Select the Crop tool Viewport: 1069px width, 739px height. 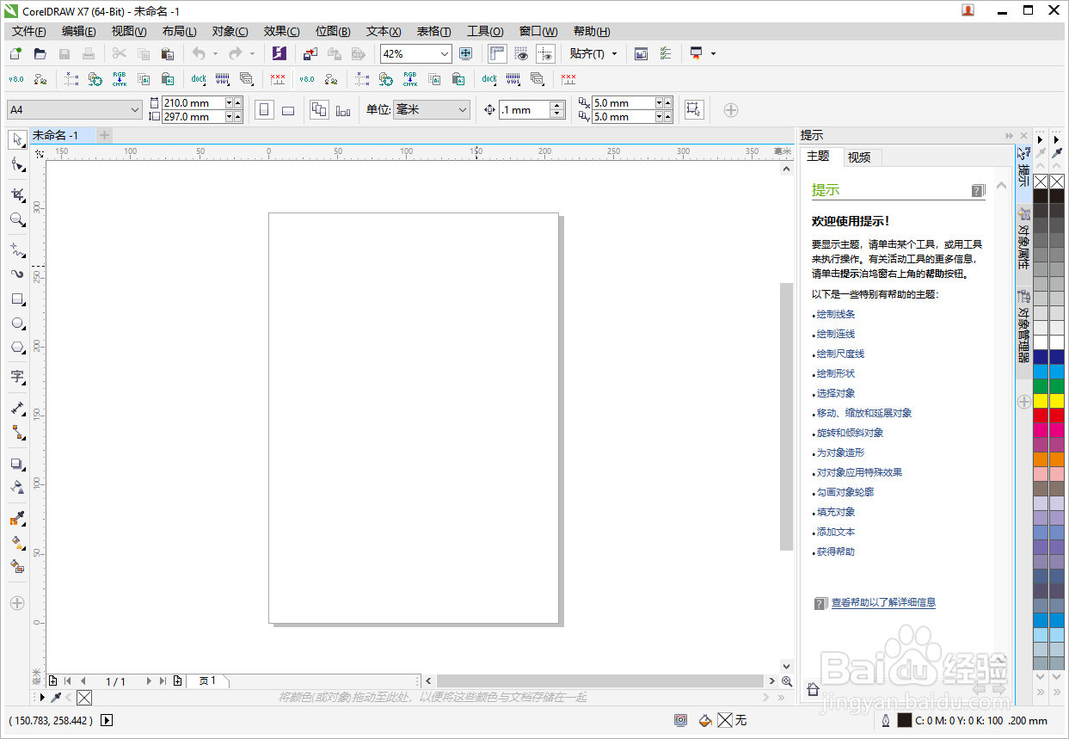pos(16,195)
